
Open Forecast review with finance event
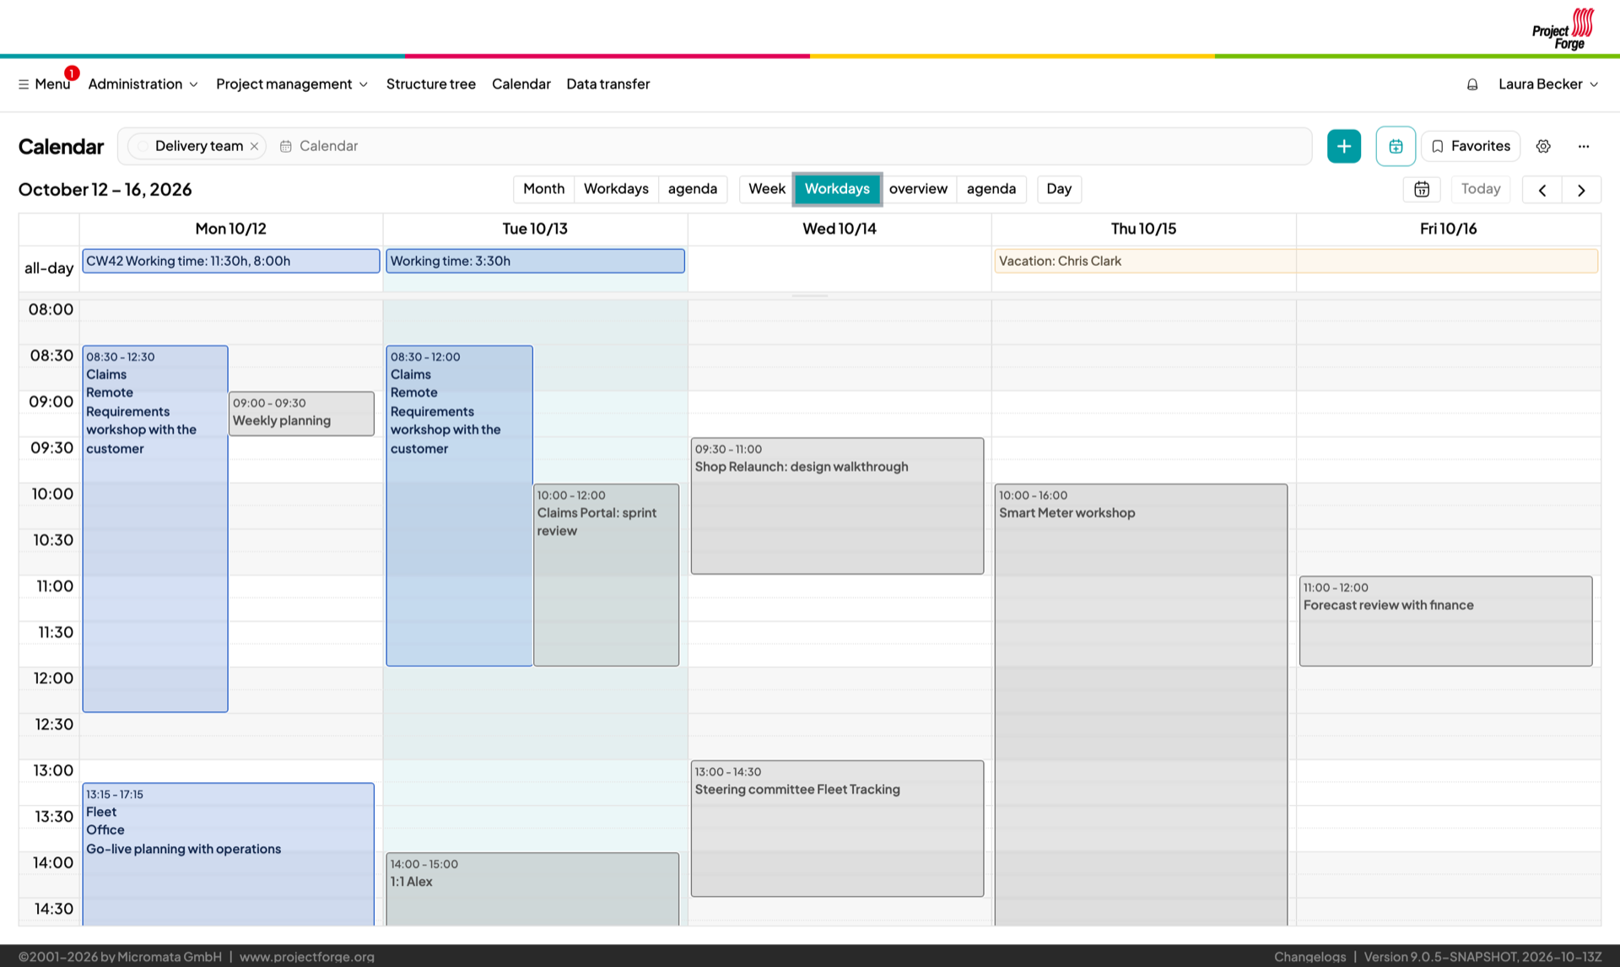[1445, 621]
